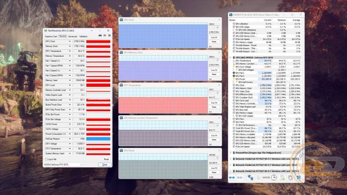Click HWiNFO grayed double-arrow icon
347x195 pixels.
click(240, 178)
